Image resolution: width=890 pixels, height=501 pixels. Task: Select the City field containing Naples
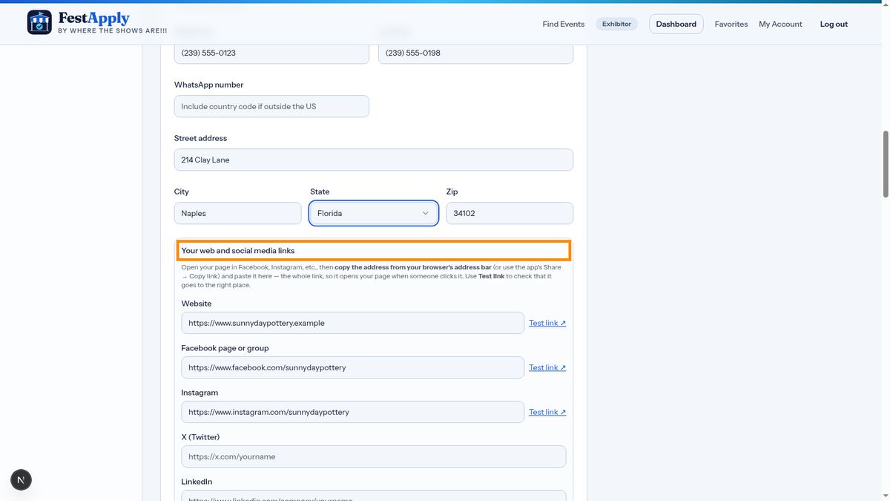(238, 213)
